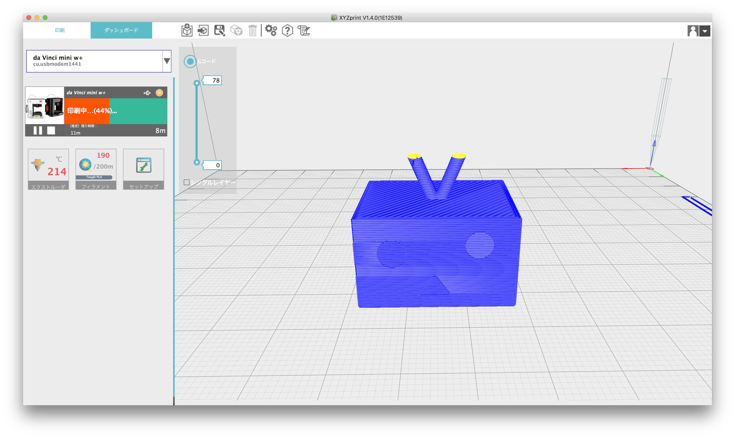
Task: Open help via the hexagon question mark
Action: point(287,30)
